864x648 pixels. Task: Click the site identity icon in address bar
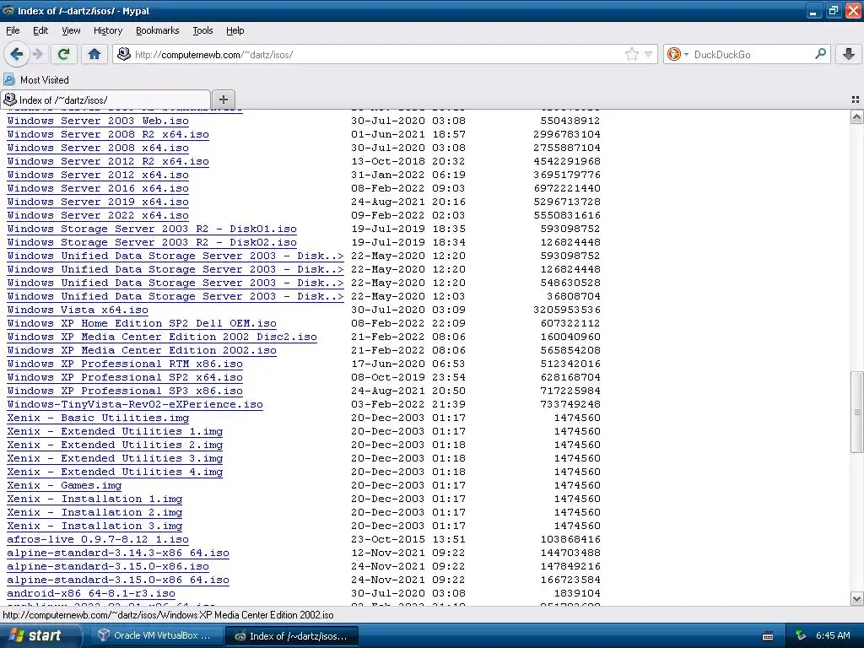tap(124, 54)
